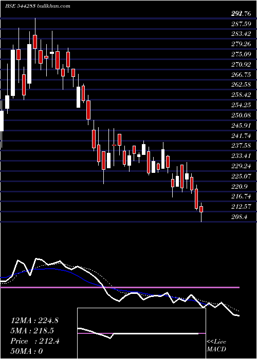257x359 pixels.
Task: Click the 266.75 price axis label
Action: coord(241,75)
